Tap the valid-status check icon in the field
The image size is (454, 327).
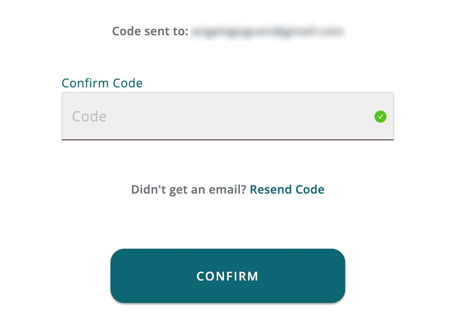pos(380,116)
